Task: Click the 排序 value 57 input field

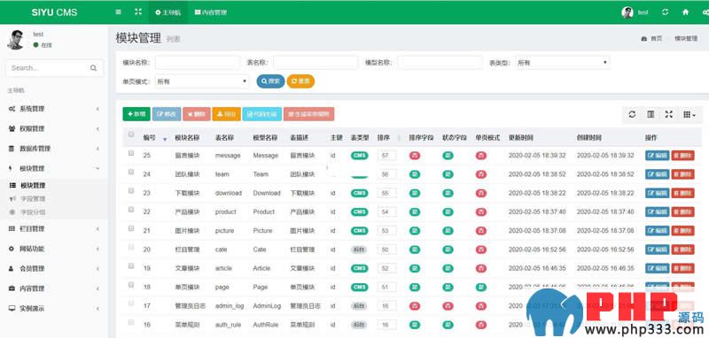Action: click(387, 156)
